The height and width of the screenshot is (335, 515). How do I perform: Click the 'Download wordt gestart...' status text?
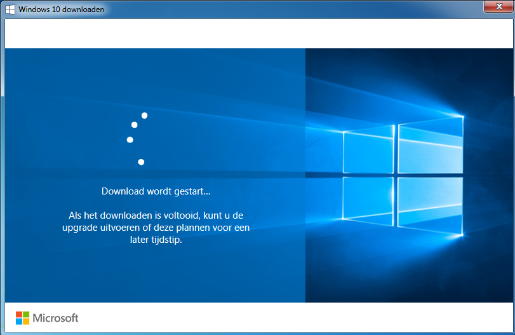click(156, 191)
